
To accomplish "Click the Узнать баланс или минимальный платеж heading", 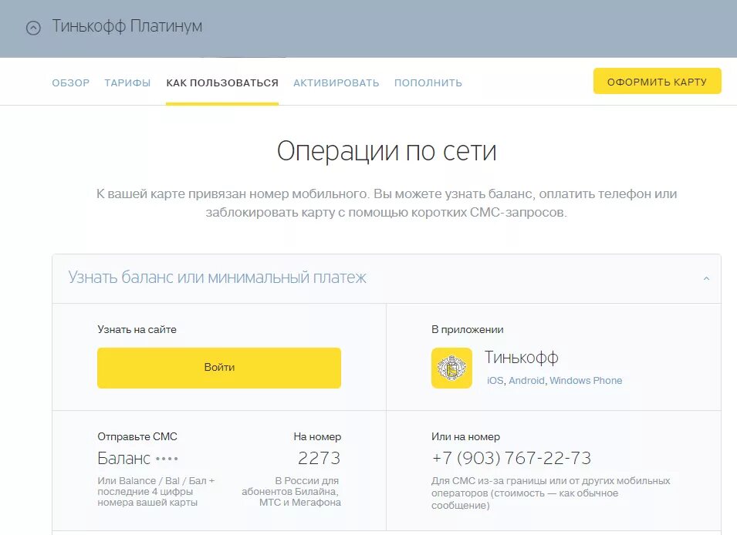I will pos(217,278).
